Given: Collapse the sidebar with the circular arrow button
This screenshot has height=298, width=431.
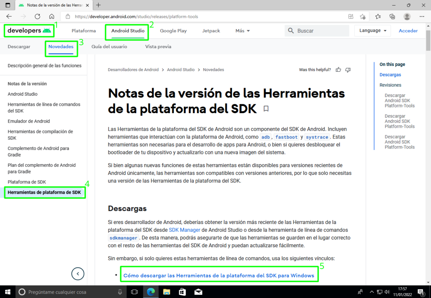Looking at the screenshot, I should coord(78,274).
